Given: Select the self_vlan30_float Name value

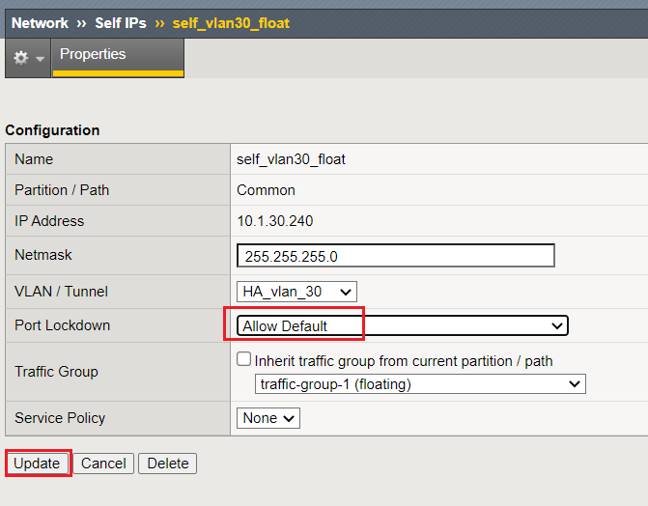Looking at the screenshot, I should pyautogui.click(x=291, y=159).
